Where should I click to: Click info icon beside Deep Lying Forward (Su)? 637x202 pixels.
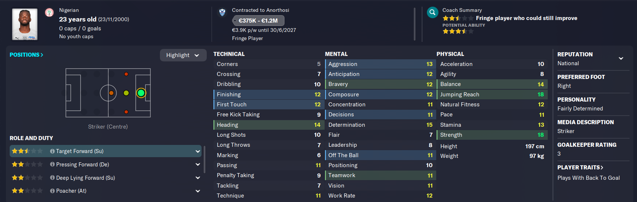pos(52,178)
